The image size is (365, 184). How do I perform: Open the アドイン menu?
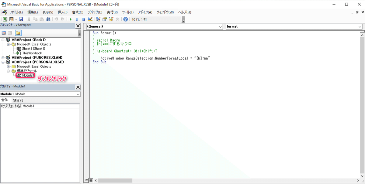pos(145,12)
